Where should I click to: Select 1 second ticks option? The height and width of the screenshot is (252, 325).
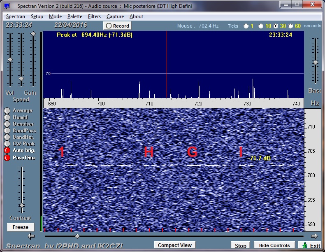tap(246, 26)
